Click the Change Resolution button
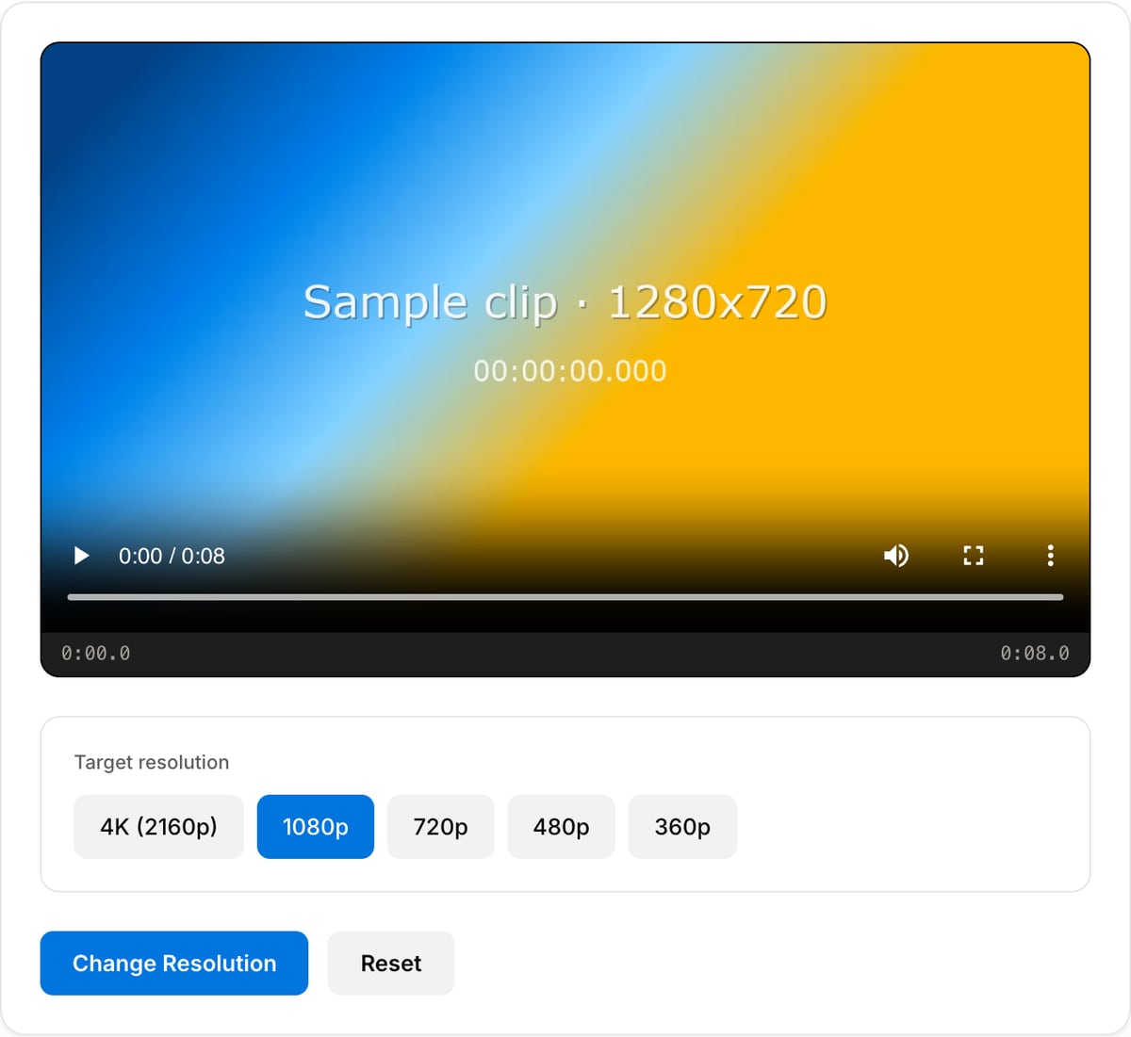1131x1037 pixels. [174, 964]
